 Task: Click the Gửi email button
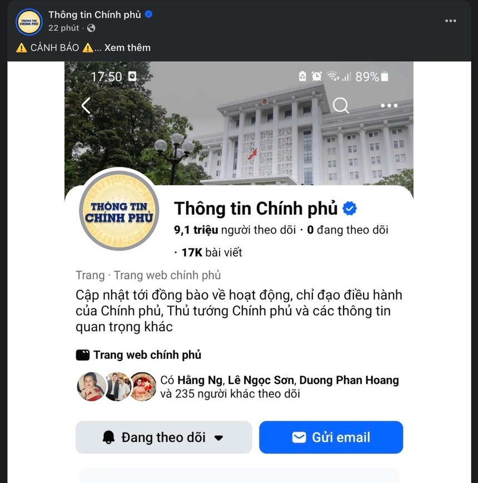pos(331,437)
